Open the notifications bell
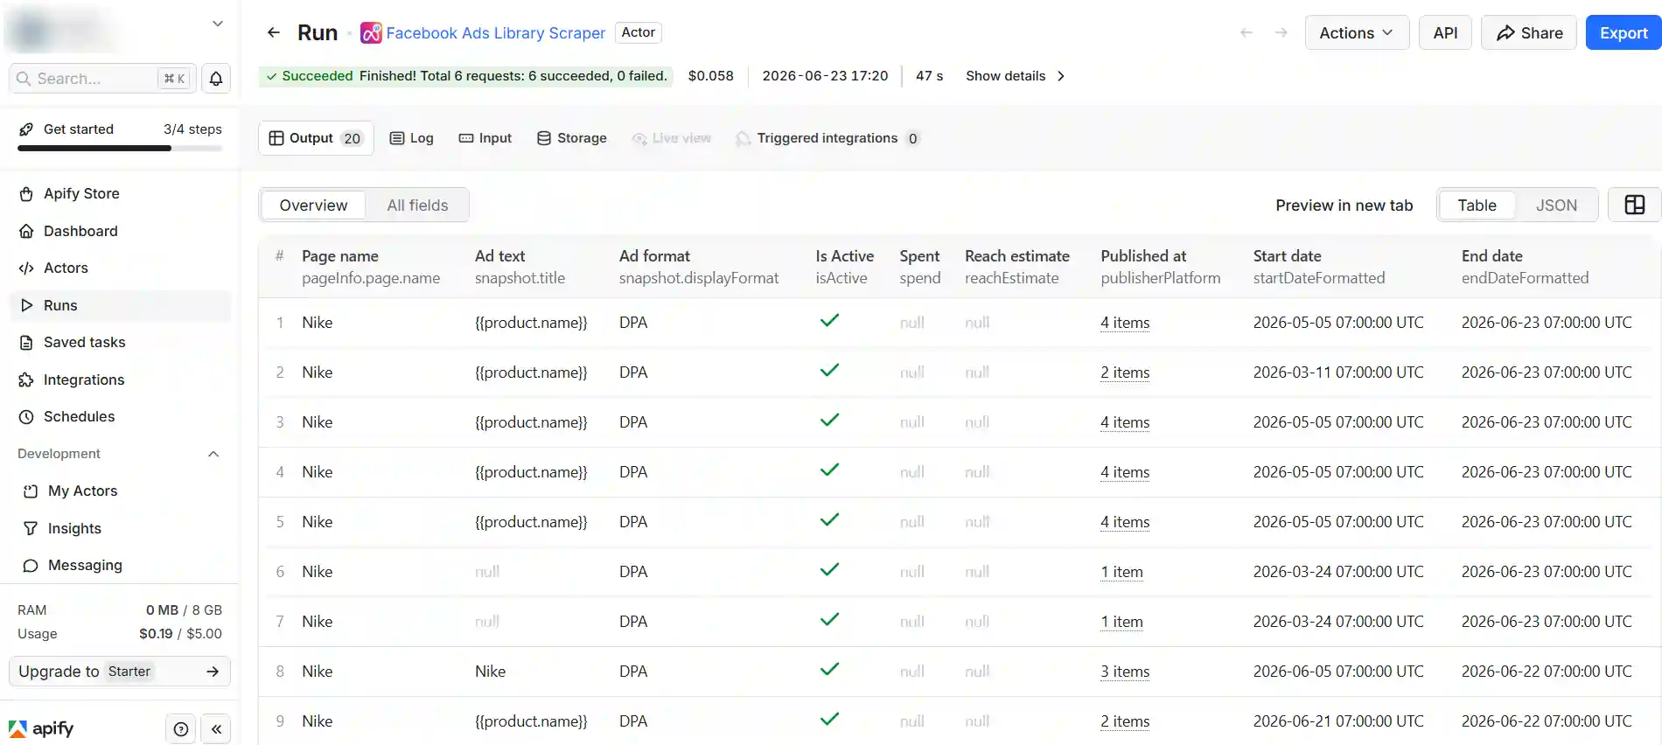 pos(216,79)
